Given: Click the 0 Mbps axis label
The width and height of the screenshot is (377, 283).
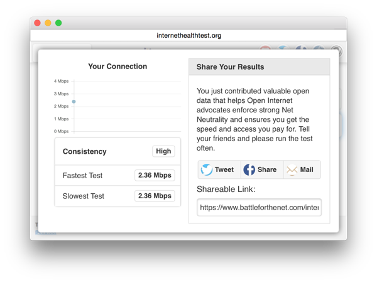Looking at the screenshot, I should pyautogui.click(x=62, y=131).
